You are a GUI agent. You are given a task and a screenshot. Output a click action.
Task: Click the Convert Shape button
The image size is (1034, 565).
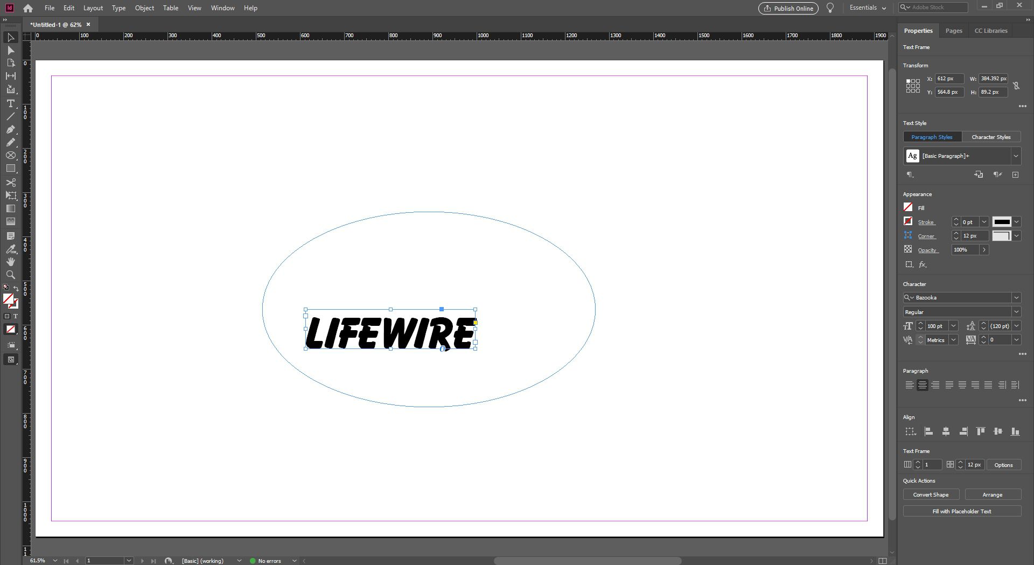coord(931,494)
